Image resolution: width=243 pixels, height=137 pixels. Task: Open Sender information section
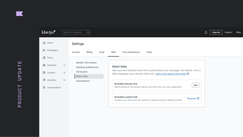point(86,63)
